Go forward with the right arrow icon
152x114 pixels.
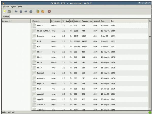tap(26, 11)
